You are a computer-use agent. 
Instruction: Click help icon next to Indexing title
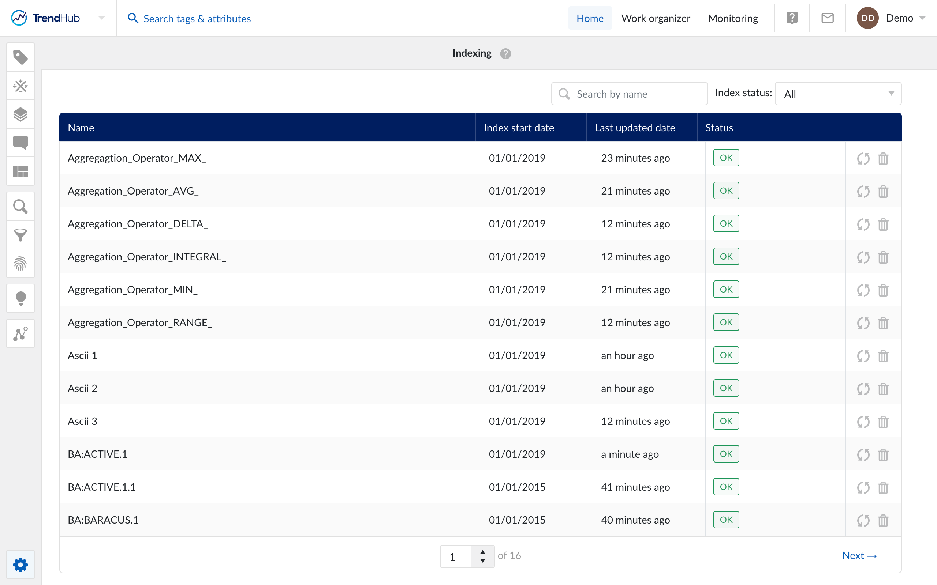[505, 53]
